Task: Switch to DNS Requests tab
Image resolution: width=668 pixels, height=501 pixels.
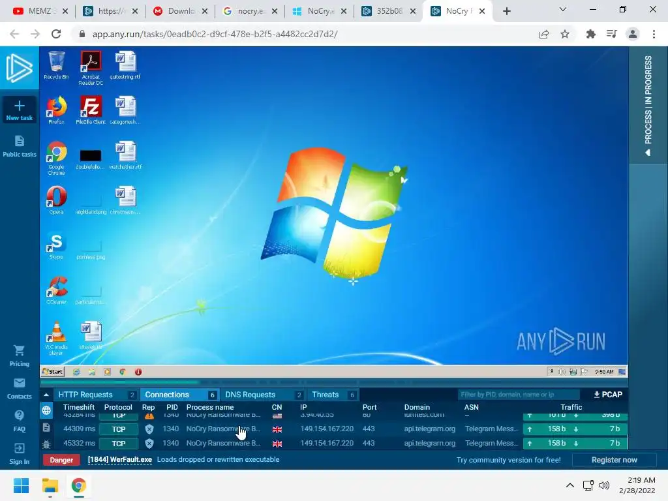Action: pyautogui.click(x=264, y=395)
